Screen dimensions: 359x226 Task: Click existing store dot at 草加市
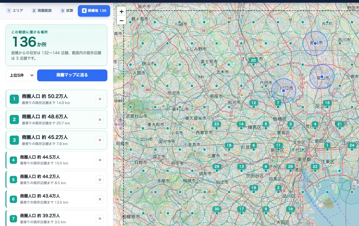point(322,77)
